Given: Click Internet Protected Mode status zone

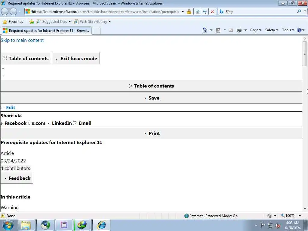Looking at the screenshot, I should tap(211, 216).
